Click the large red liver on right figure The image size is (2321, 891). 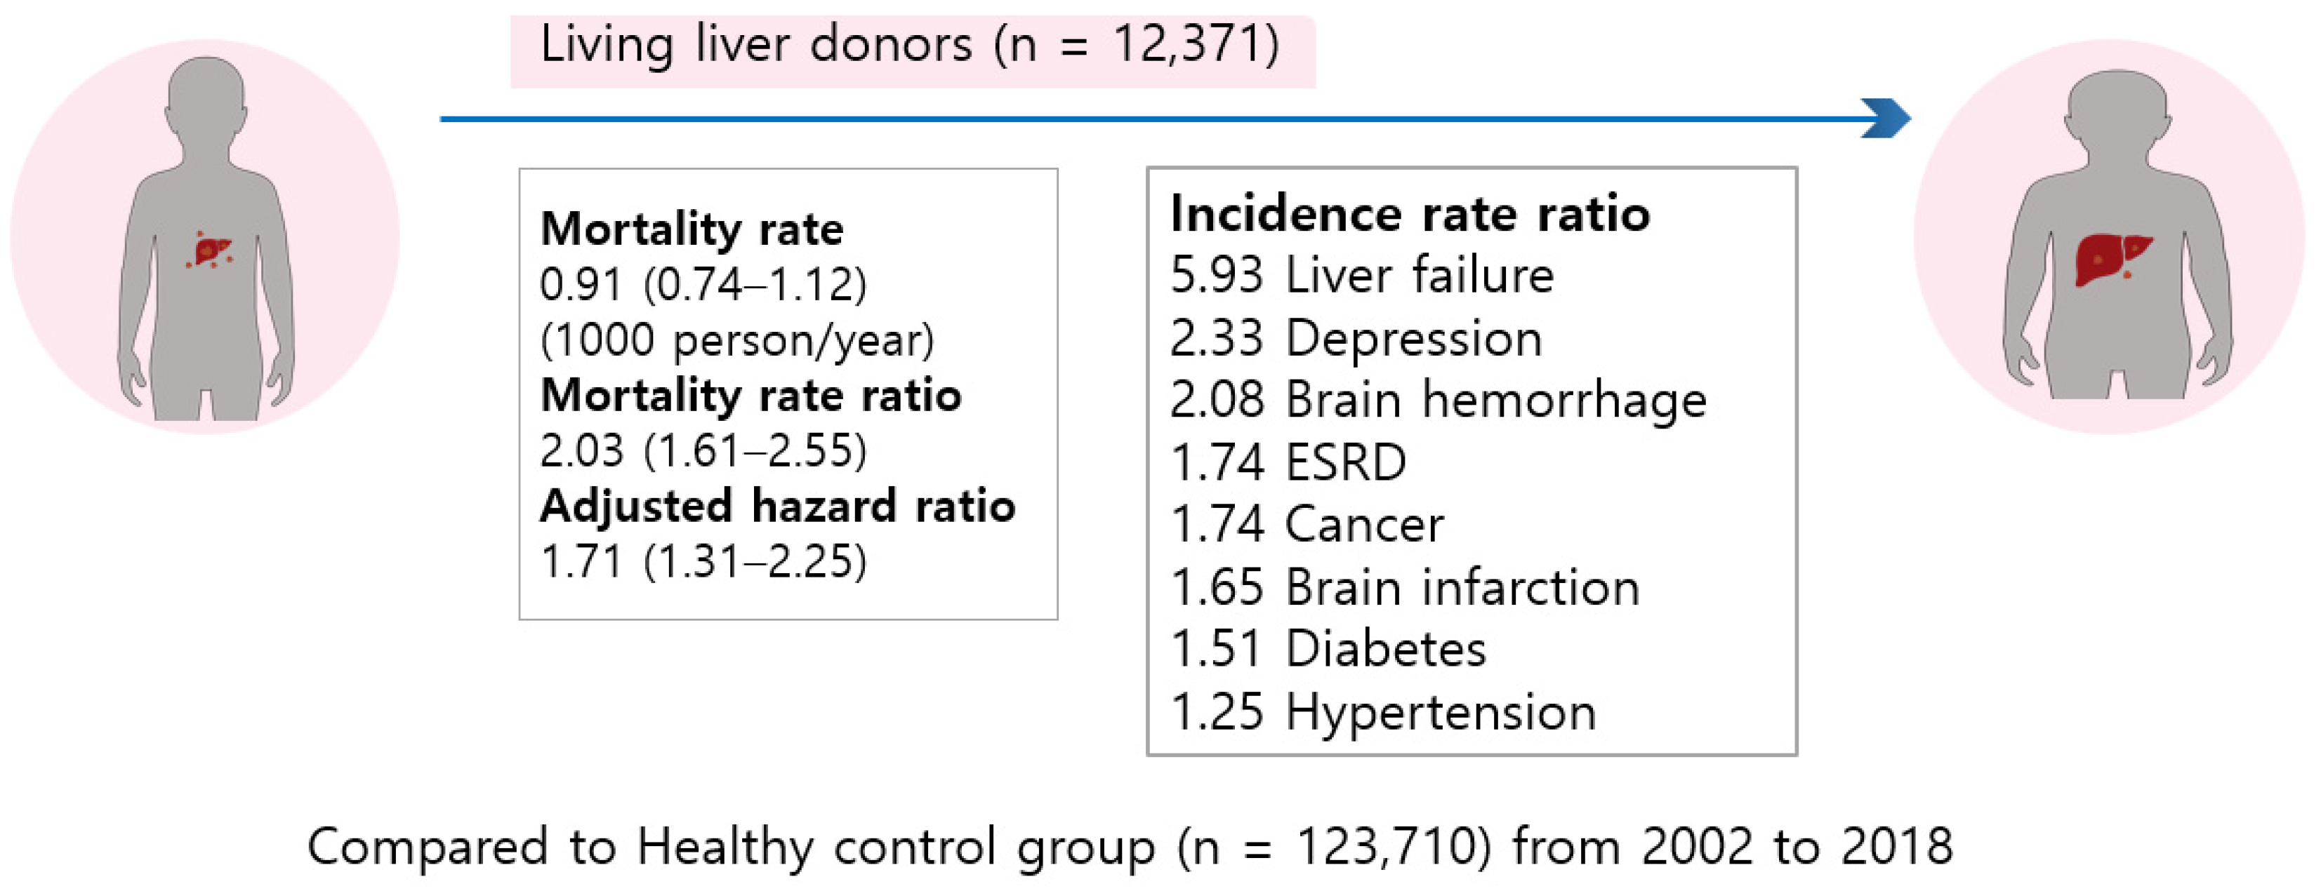(2112, 258)
